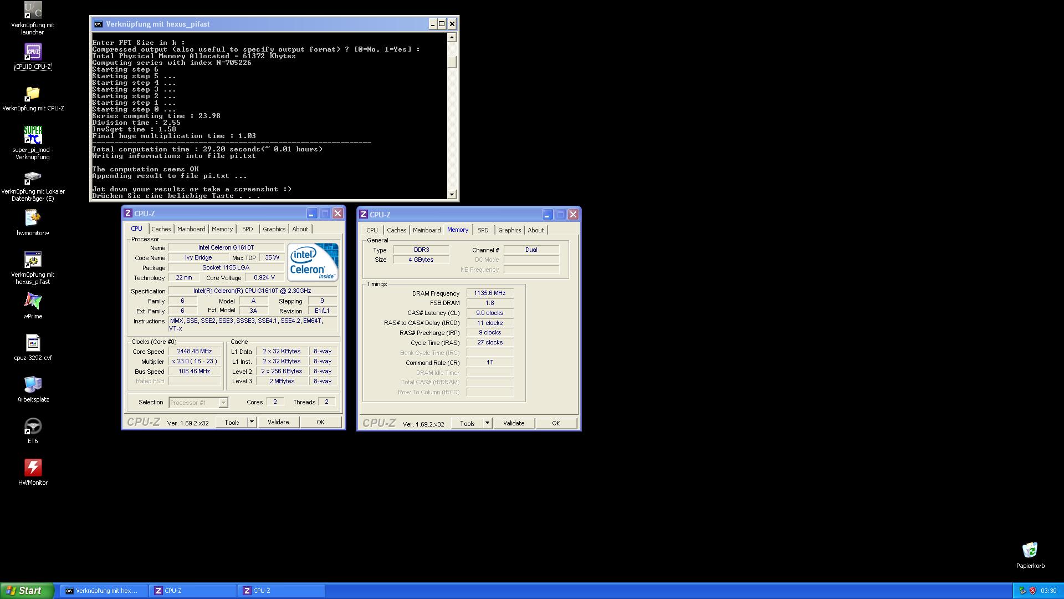Click the Name field Intel Celeron G1610T
1064x599 pixels.
[x=226, y=247]
